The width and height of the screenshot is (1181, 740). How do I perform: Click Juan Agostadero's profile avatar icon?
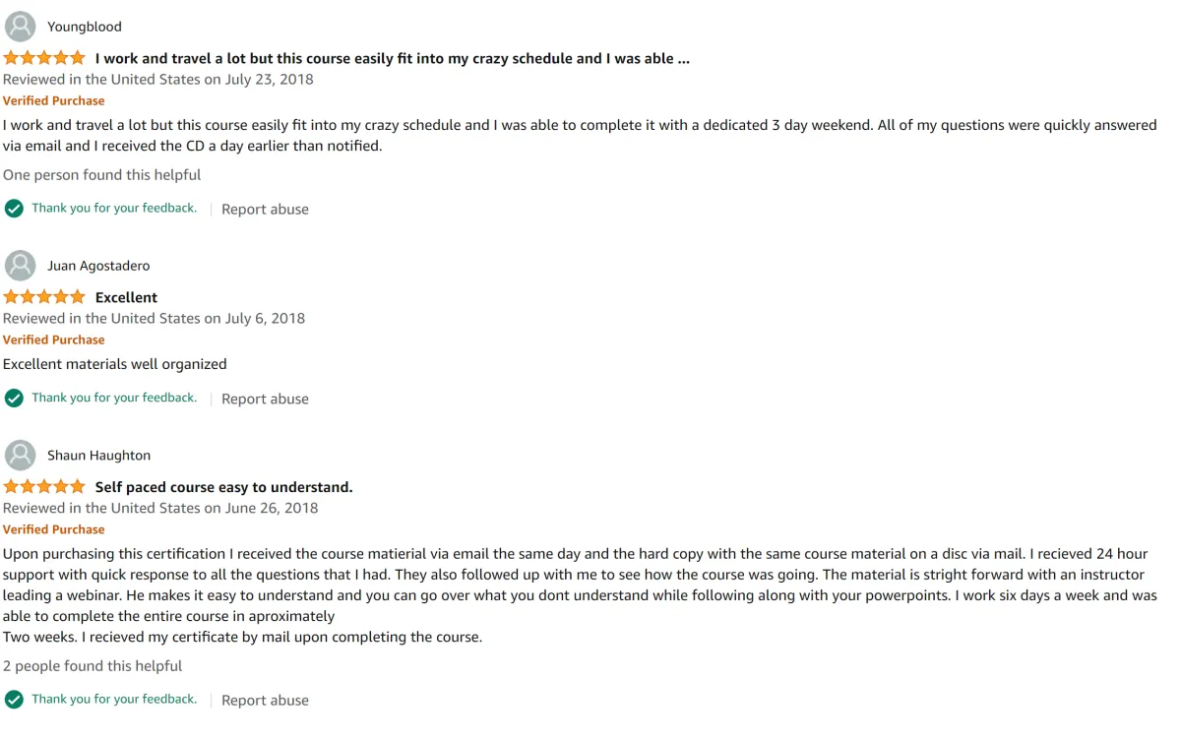point(21,266)
